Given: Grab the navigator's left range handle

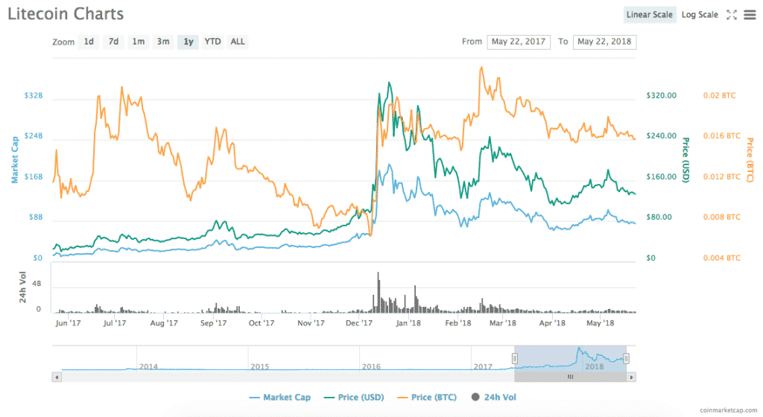Looking at the screenshot, I should [514, 358].
